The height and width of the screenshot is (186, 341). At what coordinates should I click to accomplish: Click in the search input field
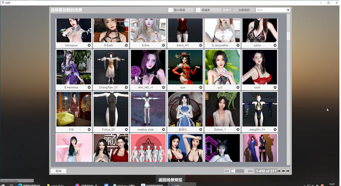(x=271, y=10)
